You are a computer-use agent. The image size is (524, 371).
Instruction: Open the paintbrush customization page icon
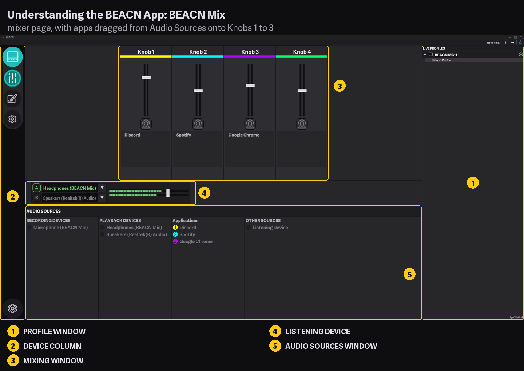[x=13, y=99]
